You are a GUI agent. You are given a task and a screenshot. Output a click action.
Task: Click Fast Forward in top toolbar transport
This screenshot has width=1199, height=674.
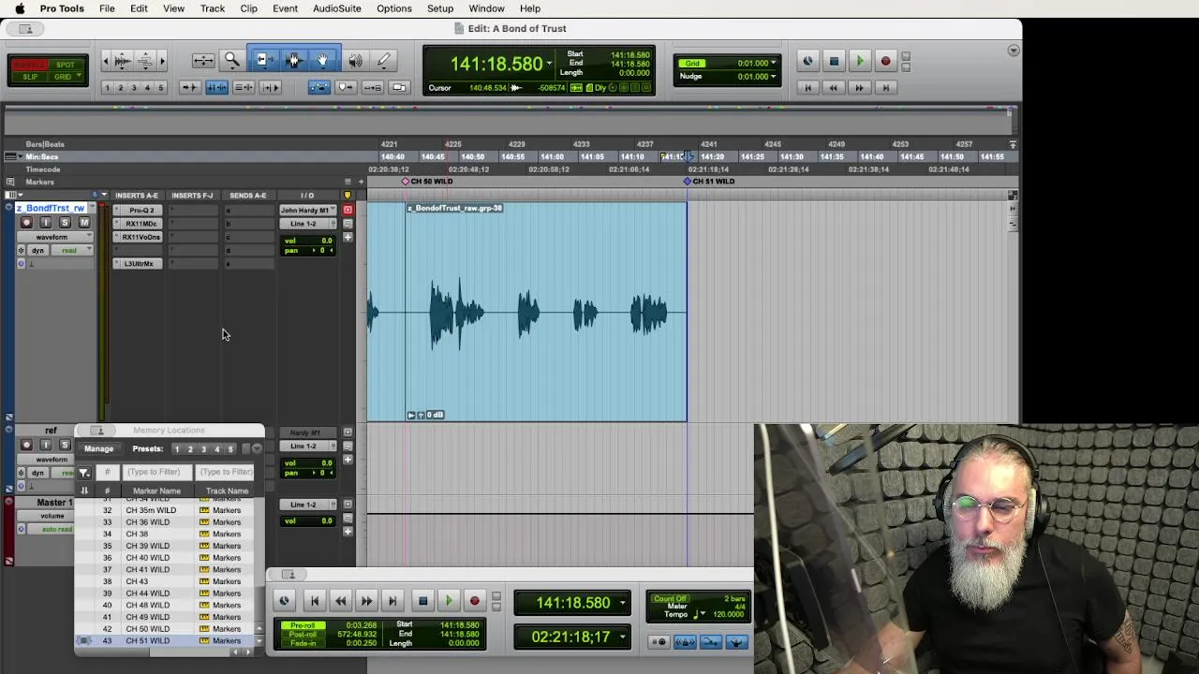point(859,88)
